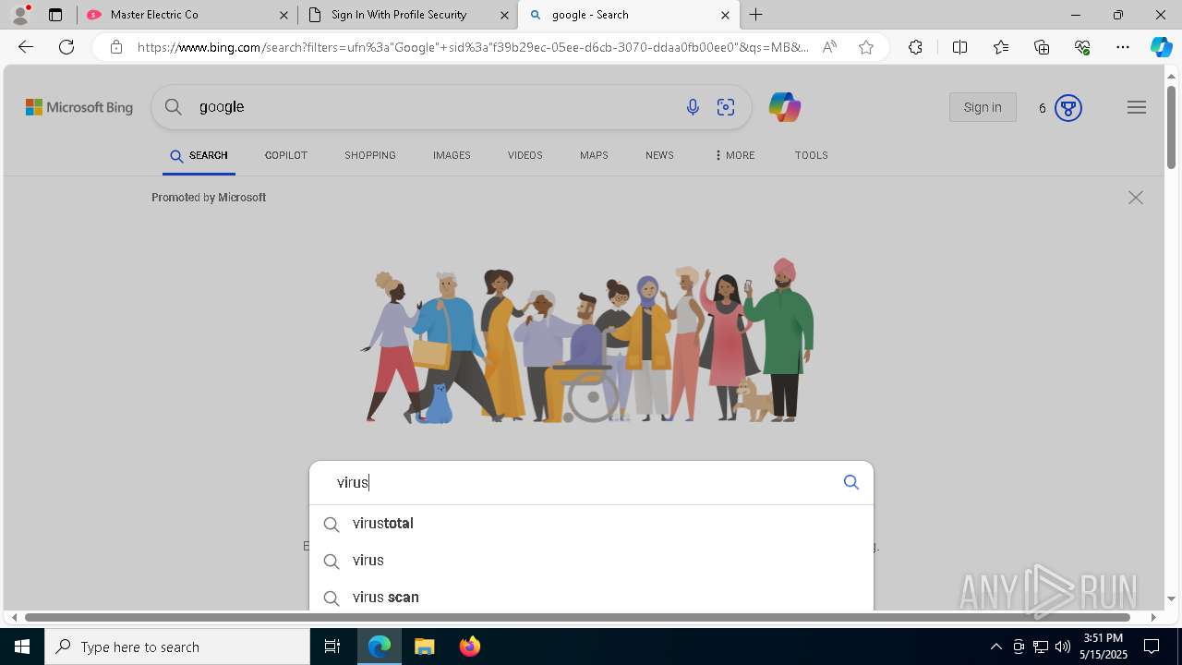Image resolution: width=1182 pixels, height=665 pixels.
Task: Open Extensions puzzle icon
Action: pos(915,47)
